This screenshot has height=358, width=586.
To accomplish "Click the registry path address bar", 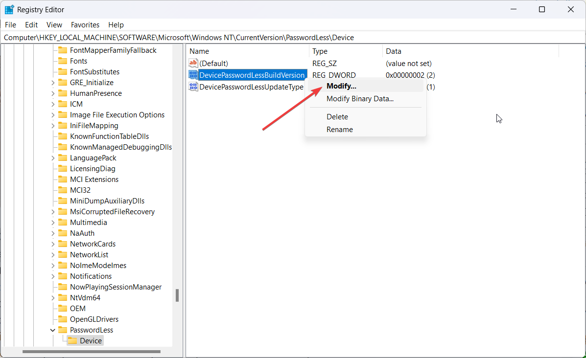I will click(293, 37).
